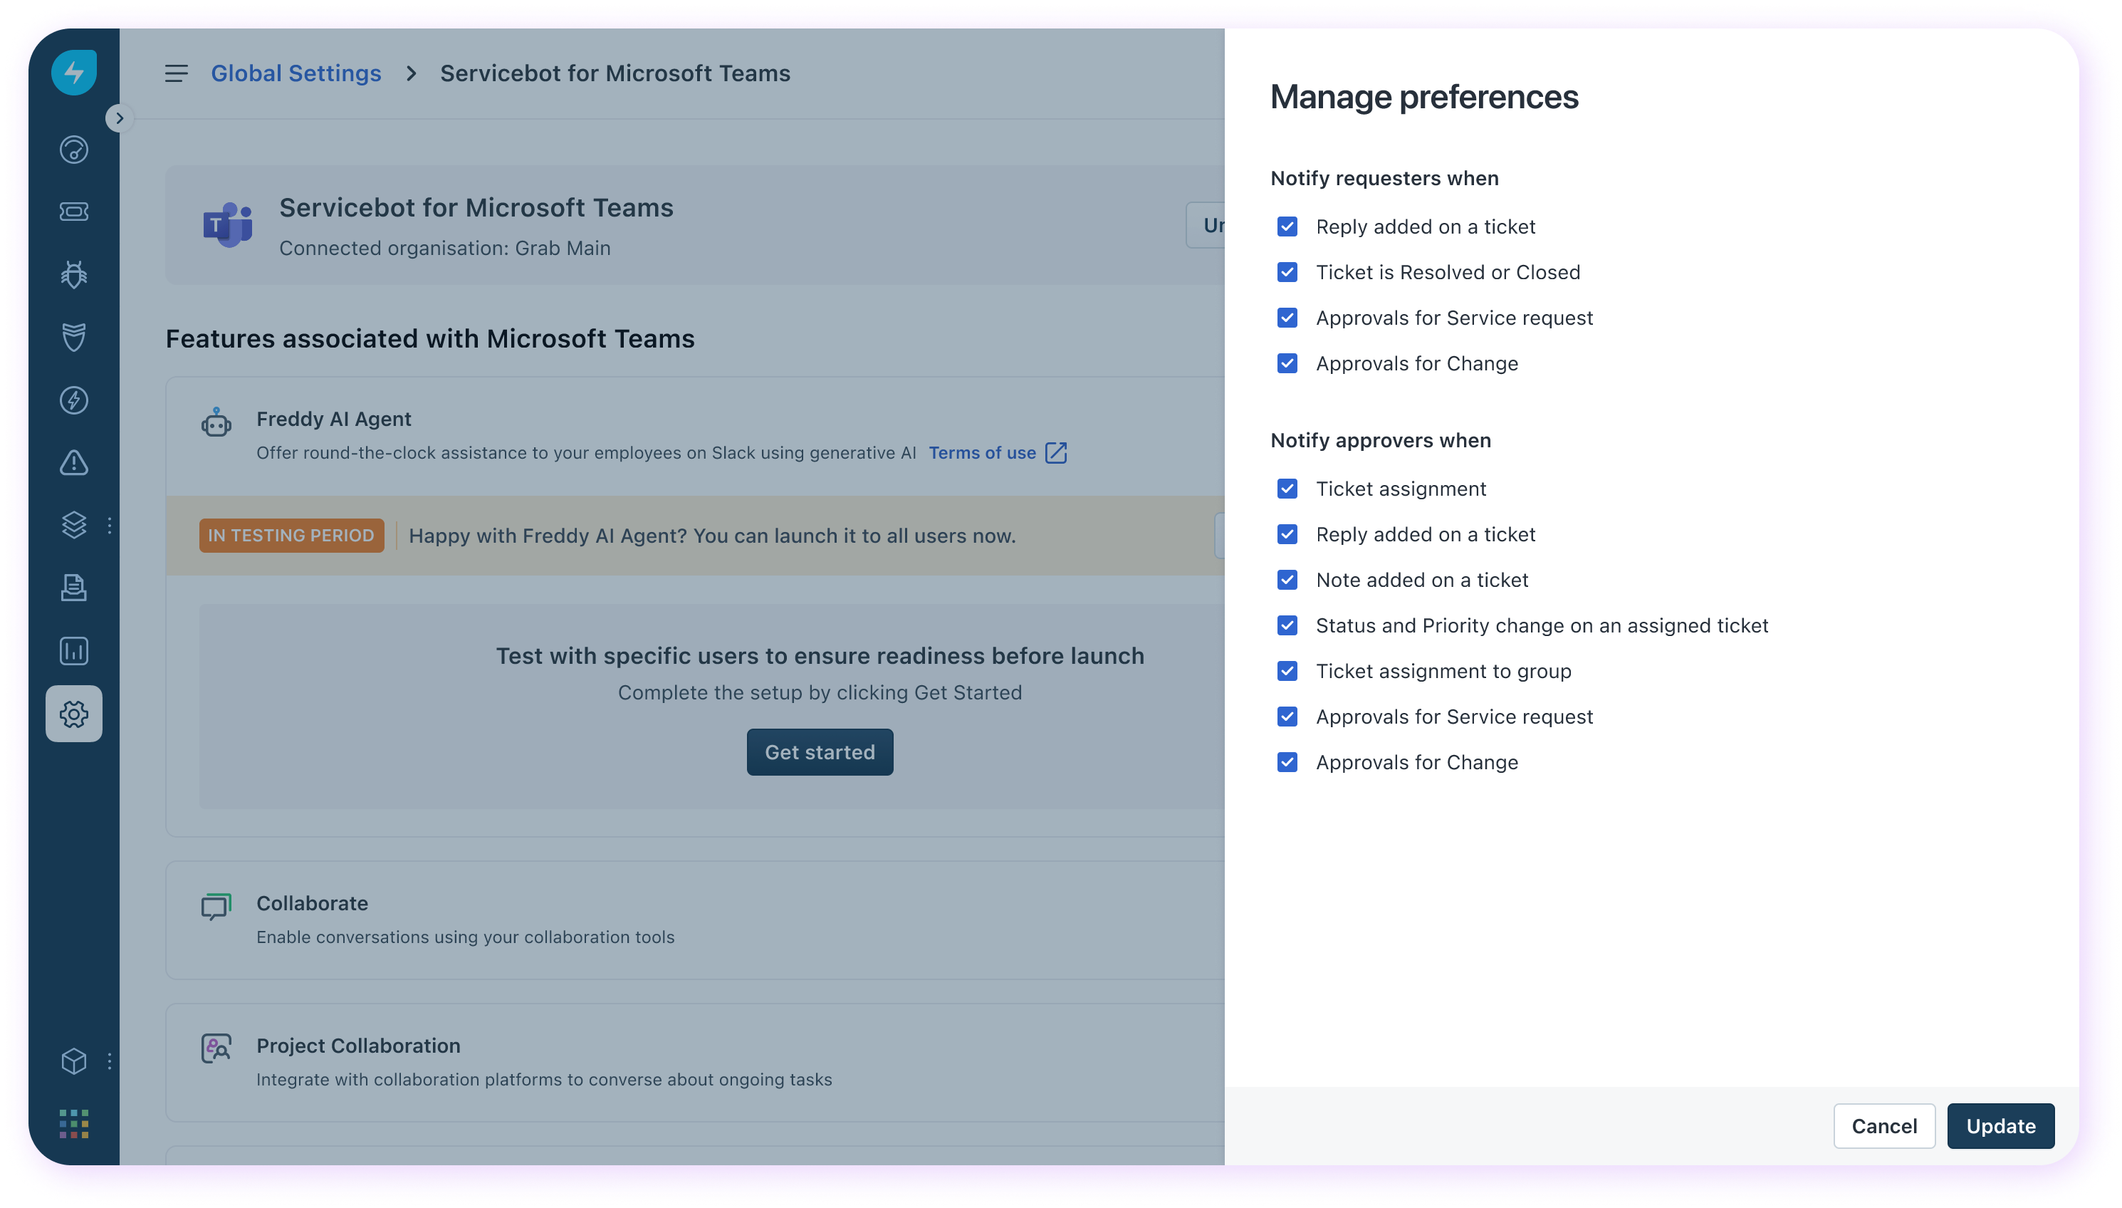Cancel the Manage preferences panel
Viewport: 2122px width, 1208px height.
click(x=1884, y=1126)
